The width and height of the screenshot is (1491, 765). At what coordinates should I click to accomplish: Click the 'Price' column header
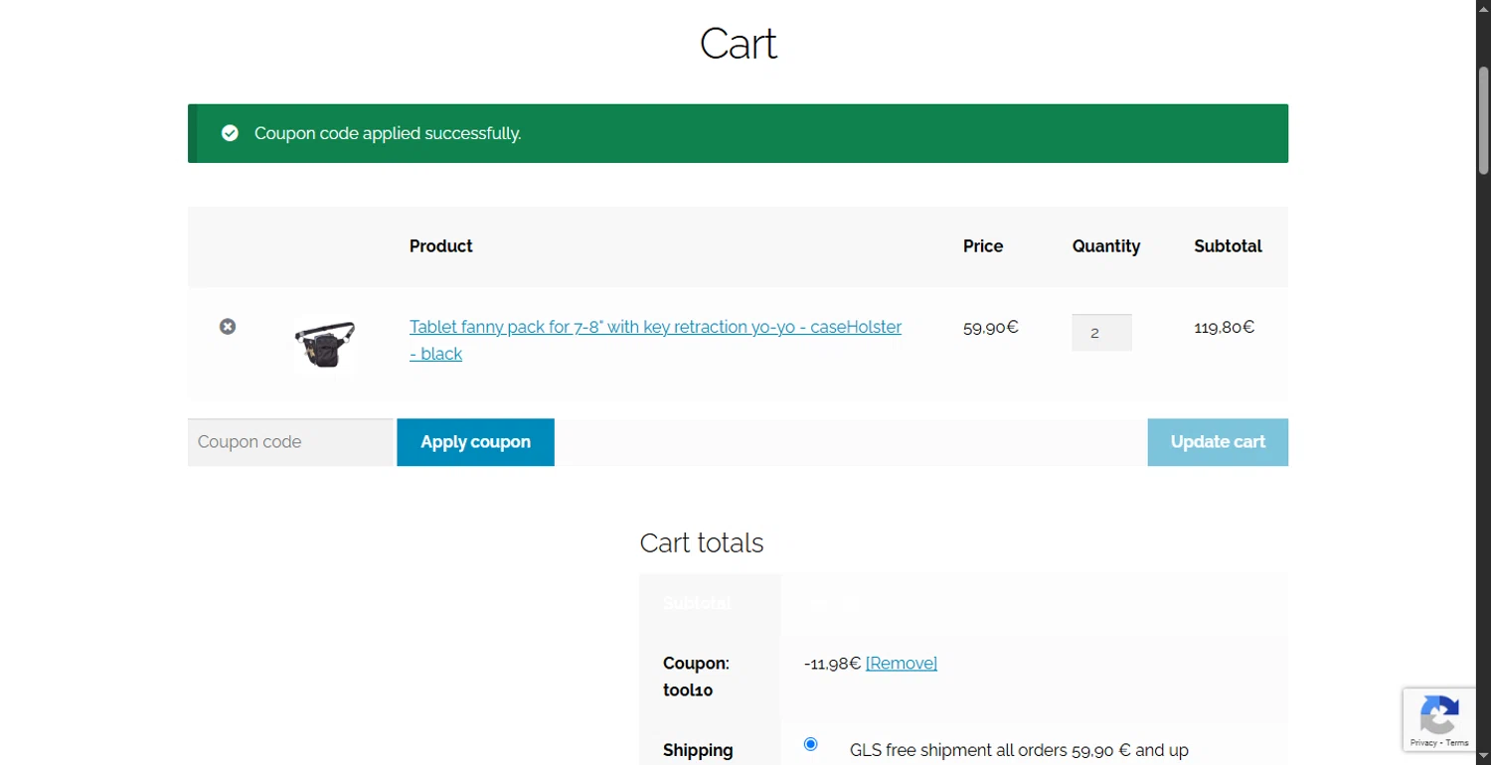[x=983, y=246]
